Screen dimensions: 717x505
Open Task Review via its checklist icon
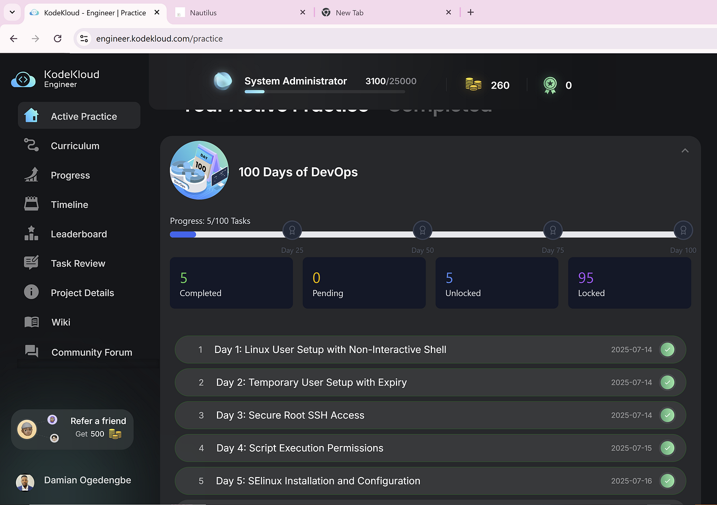point(31,263)
